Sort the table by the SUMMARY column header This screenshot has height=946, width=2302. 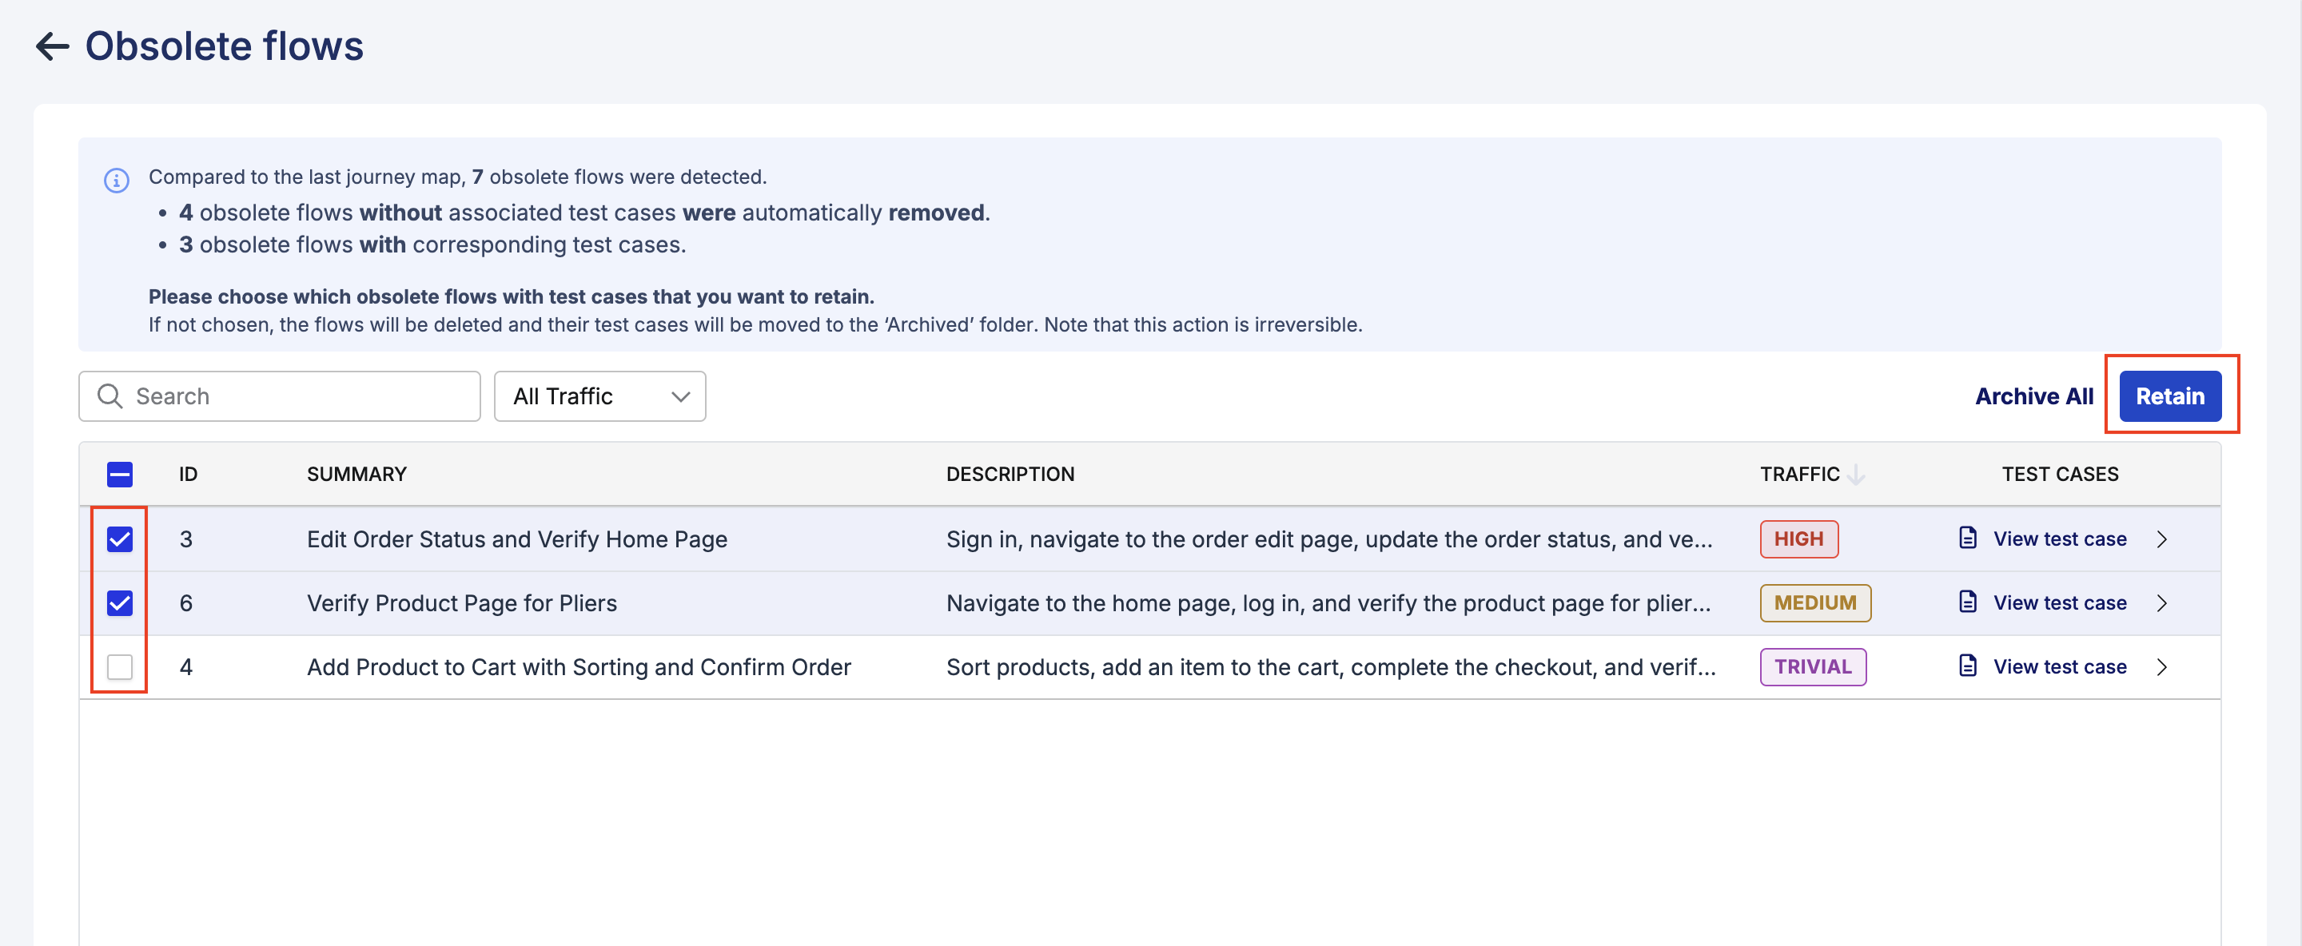[356, 474]
